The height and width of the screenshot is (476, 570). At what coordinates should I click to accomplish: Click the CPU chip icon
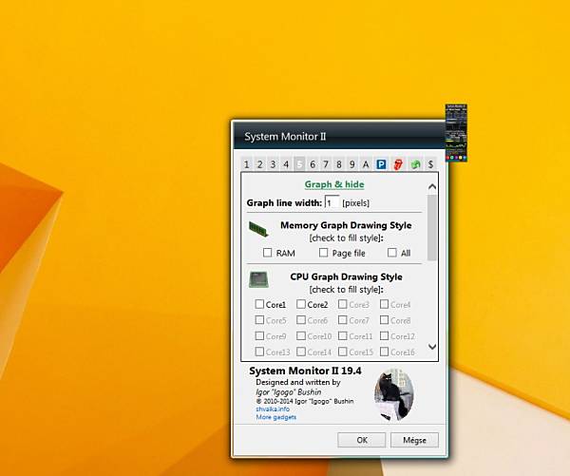pyautogui.click(x=258, y=279)
